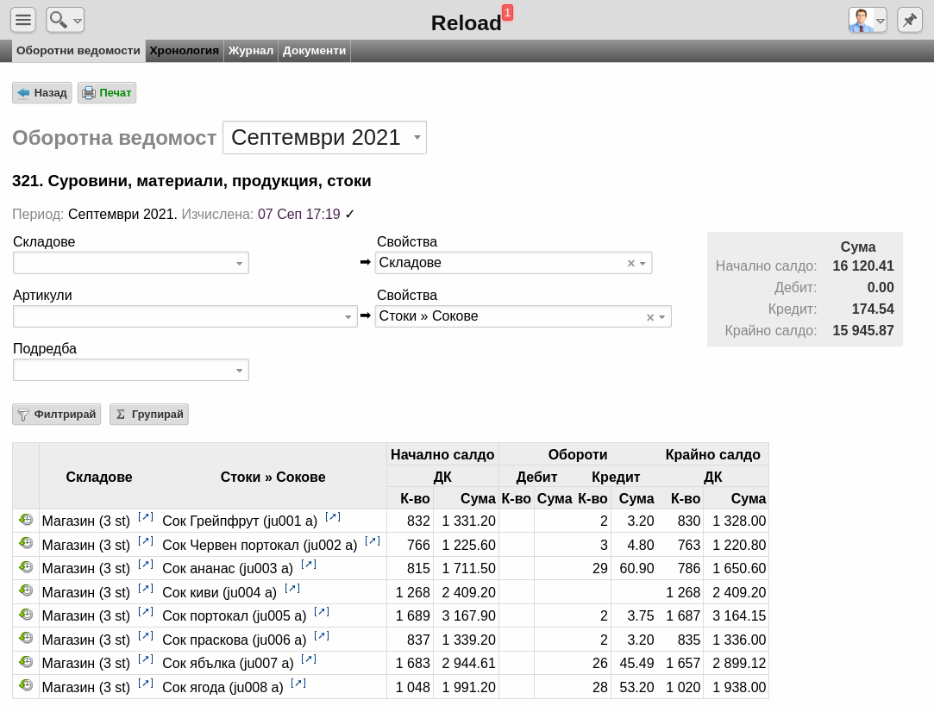Open external link beside Сок ананас (ju003 a)
The width and height of the screenshot is (934, 712).
(309, 565)
